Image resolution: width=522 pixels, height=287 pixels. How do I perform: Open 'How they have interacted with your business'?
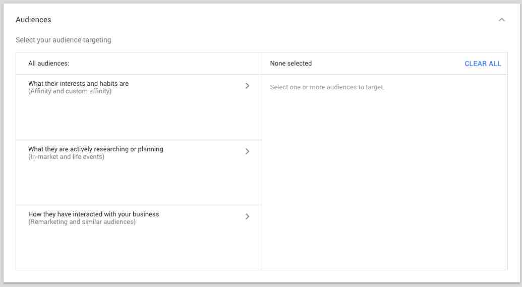click(x=139, y=238)
